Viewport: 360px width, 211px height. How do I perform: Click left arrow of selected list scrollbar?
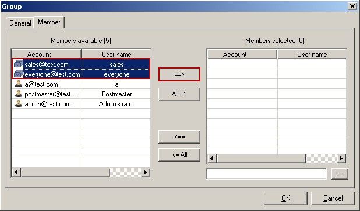pyautogui.click(x=211, y=158)
